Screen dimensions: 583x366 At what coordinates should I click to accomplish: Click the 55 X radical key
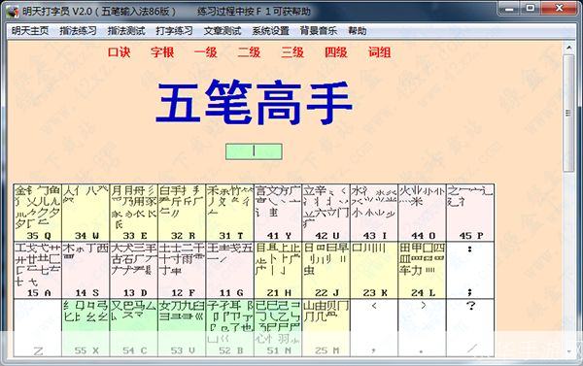86,328
